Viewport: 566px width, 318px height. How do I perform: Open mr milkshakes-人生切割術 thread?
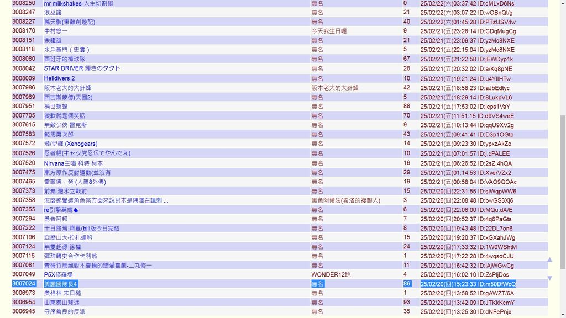point(78,3)
